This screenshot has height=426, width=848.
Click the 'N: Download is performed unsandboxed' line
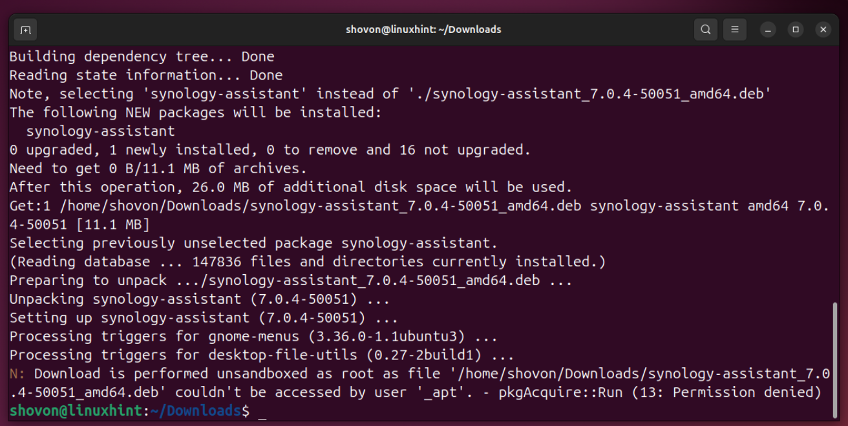click(x=419, y=374)
